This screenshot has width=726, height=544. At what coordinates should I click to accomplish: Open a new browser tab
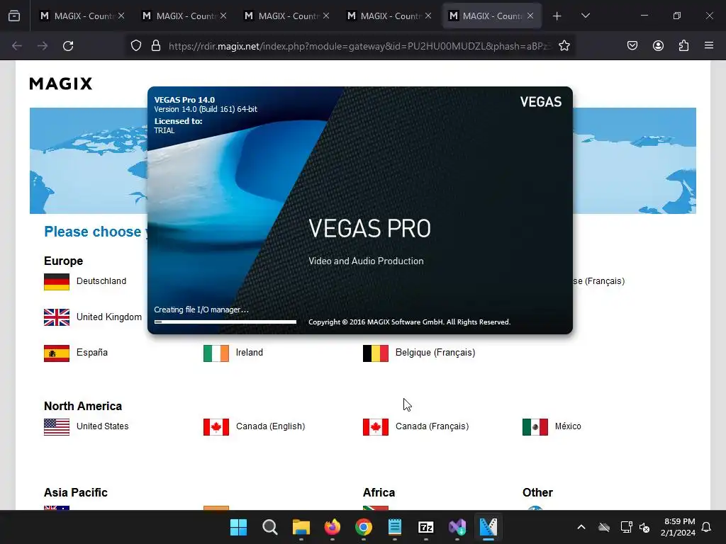pos(557,16)
